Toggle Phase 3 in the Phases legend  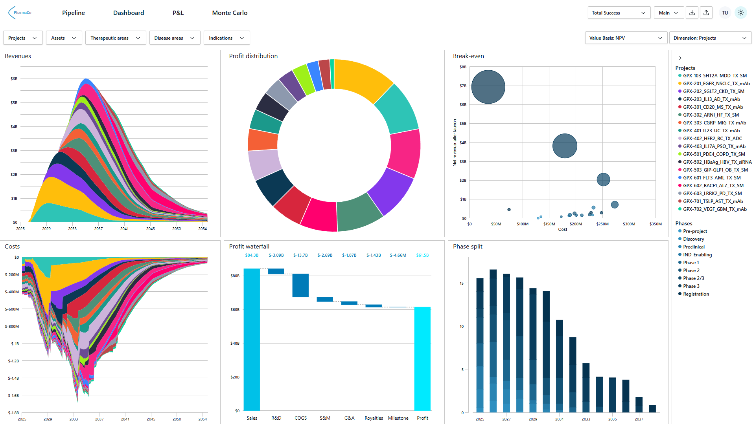(x=690, y=286)
